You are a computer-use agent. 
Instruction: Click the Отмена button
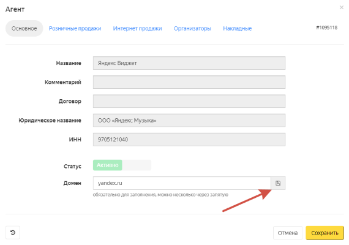pos(288,233)
